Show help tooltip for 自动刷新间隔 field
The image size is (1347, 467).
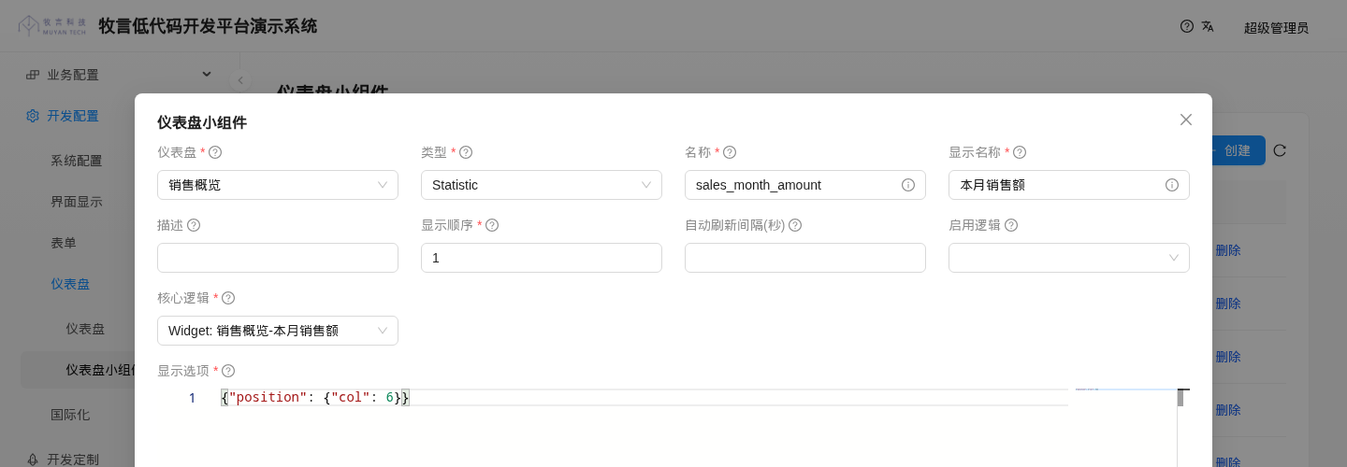point(795,225)
